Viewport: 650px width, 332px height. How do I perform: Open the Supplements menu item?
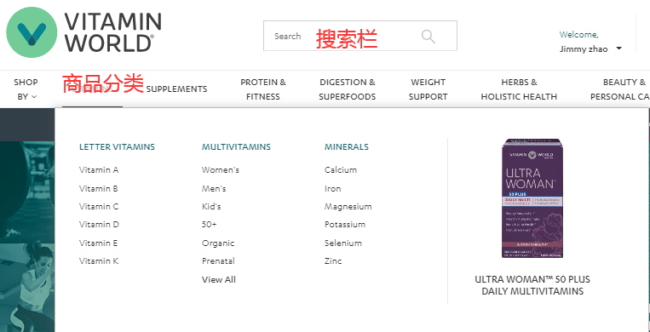tap(176, 89)
